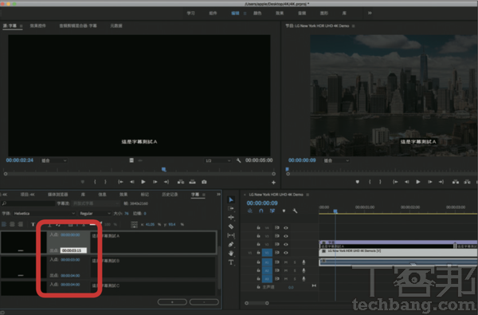Click the Export Frame camera icon

point(204,182)
